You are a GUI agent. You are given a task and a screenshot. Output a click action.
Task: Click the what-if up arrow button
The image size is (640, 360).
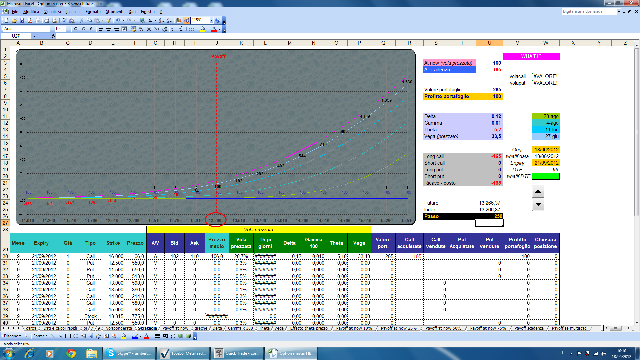[x=538, y=191]
